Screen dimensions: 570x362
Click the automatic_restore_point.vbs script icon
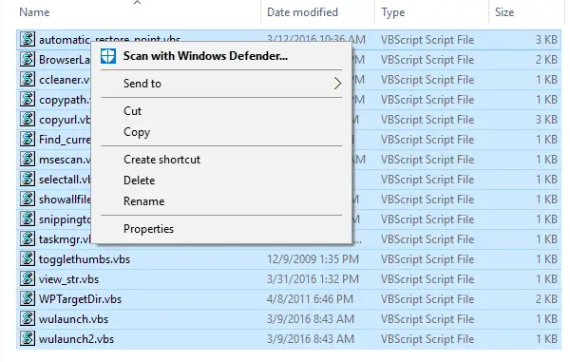28,39
